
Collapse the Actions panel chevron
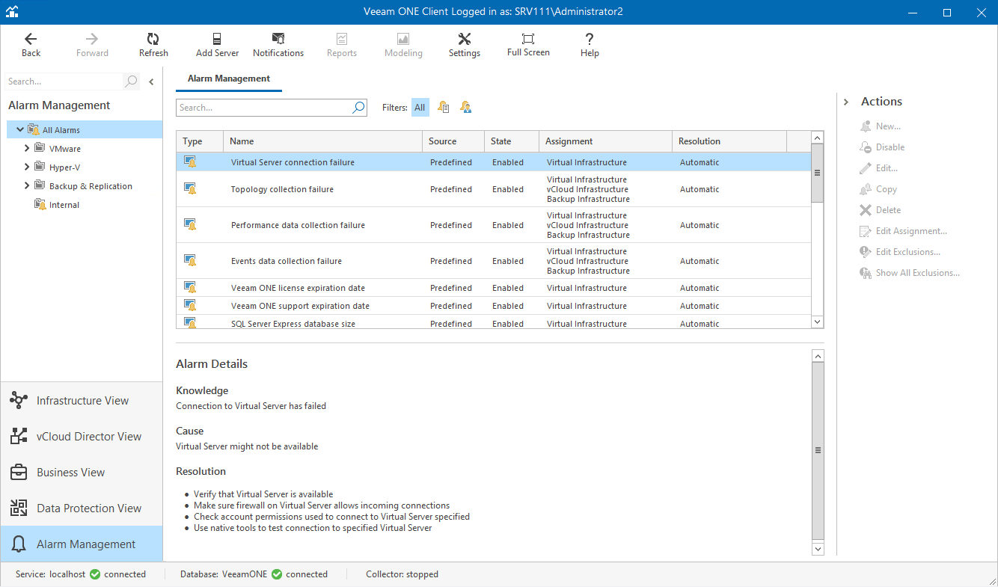coord(846,102)
